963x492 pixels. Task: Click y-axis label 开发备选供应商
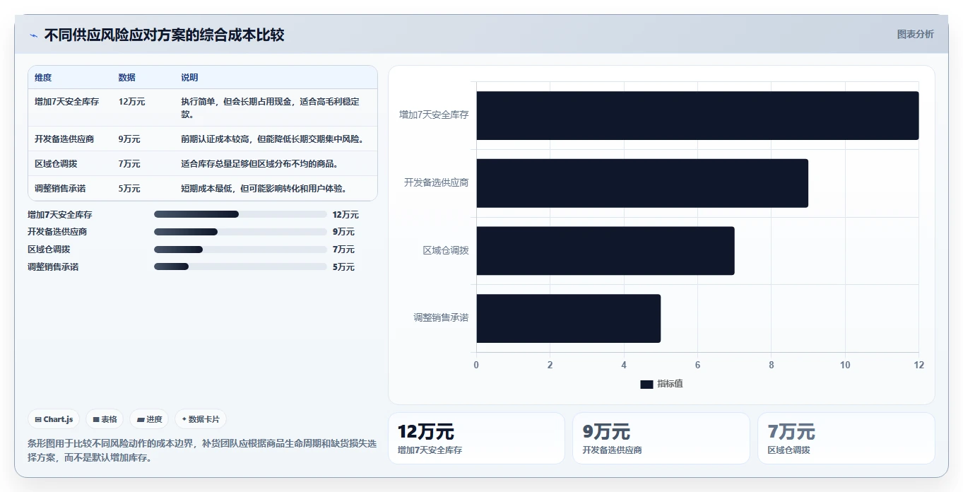(x=437, y=182)
